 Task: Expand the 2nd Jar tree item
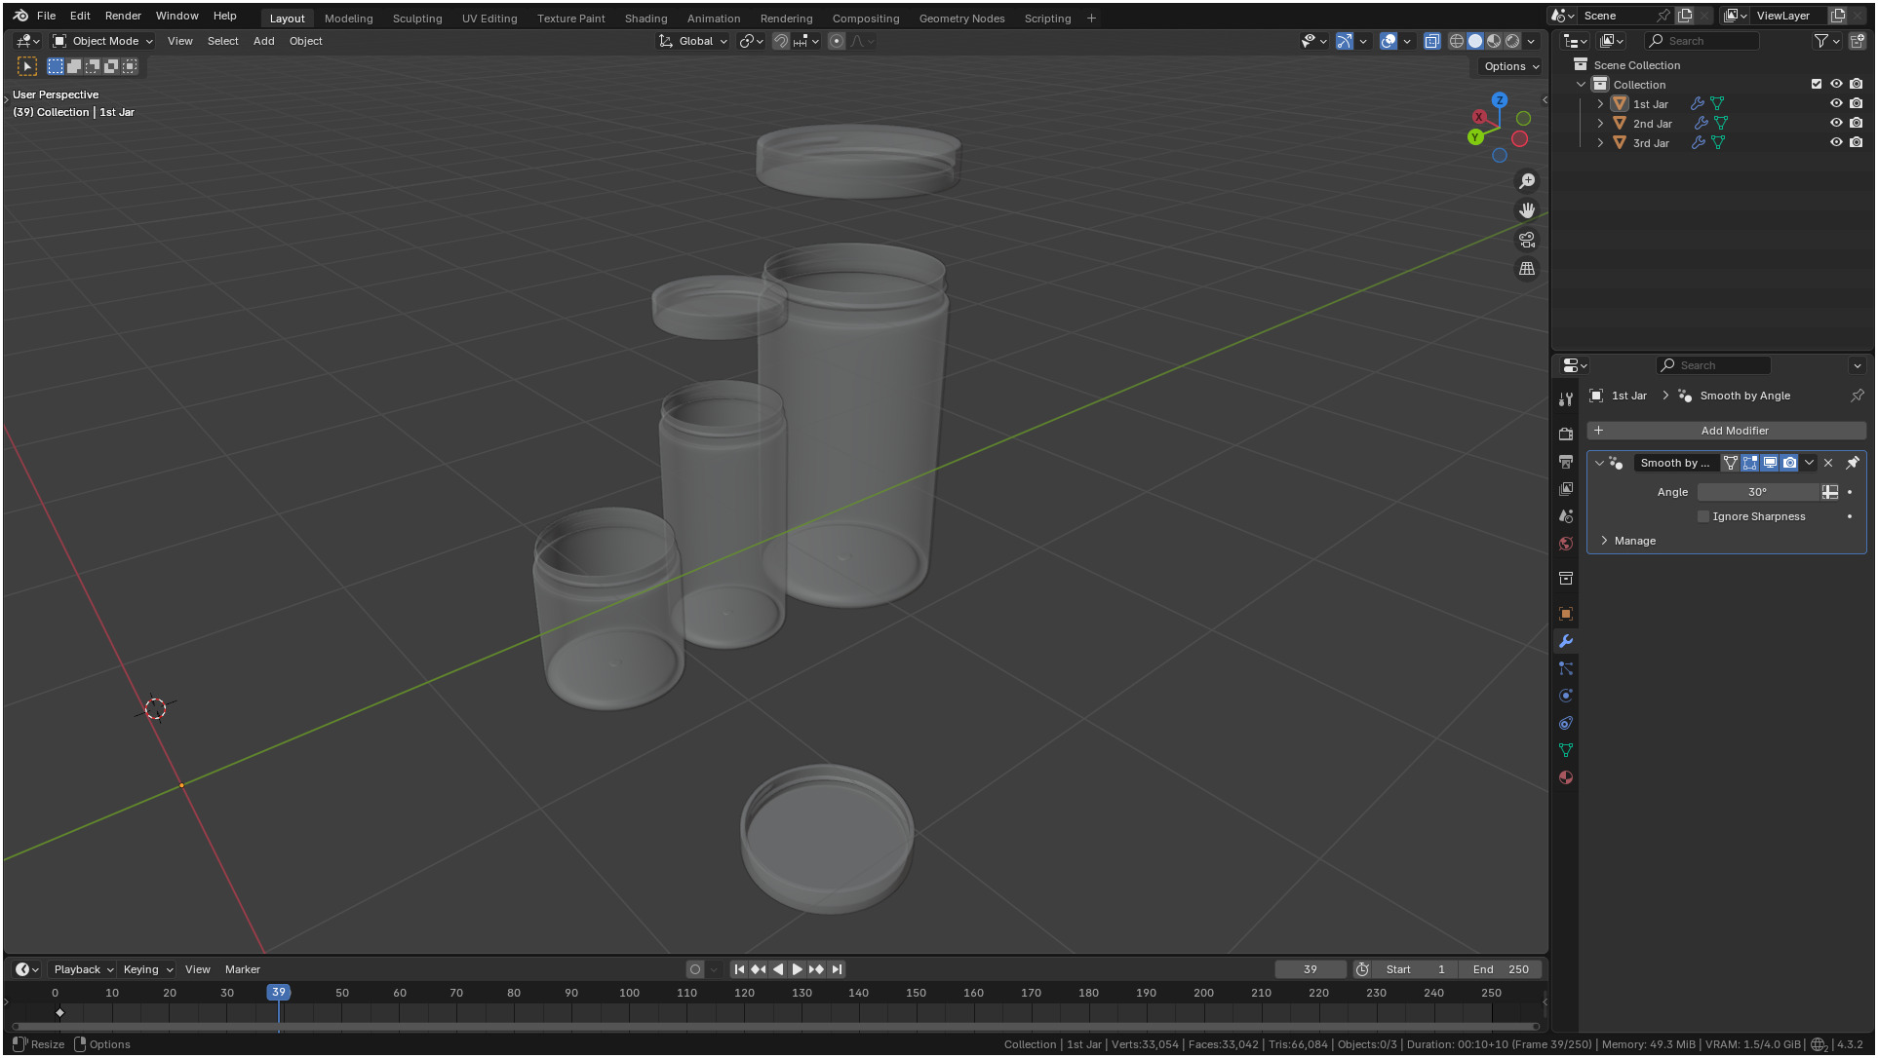click(1600, 123)
